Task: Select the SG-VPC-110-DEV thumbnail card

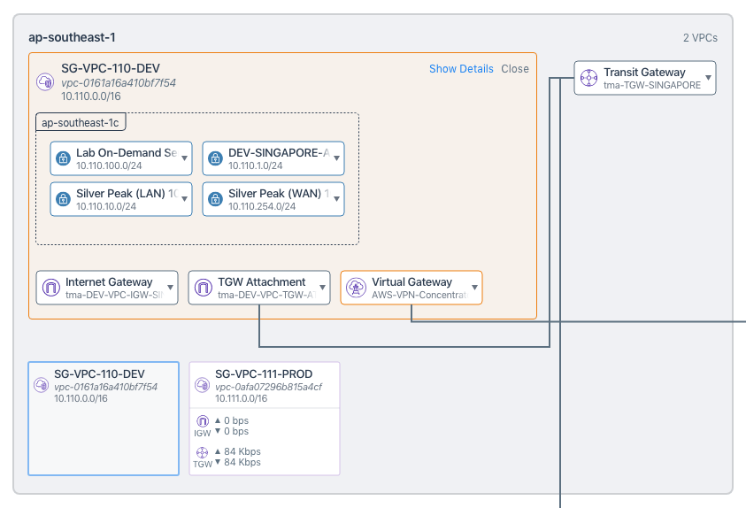Action: (104, 418)
